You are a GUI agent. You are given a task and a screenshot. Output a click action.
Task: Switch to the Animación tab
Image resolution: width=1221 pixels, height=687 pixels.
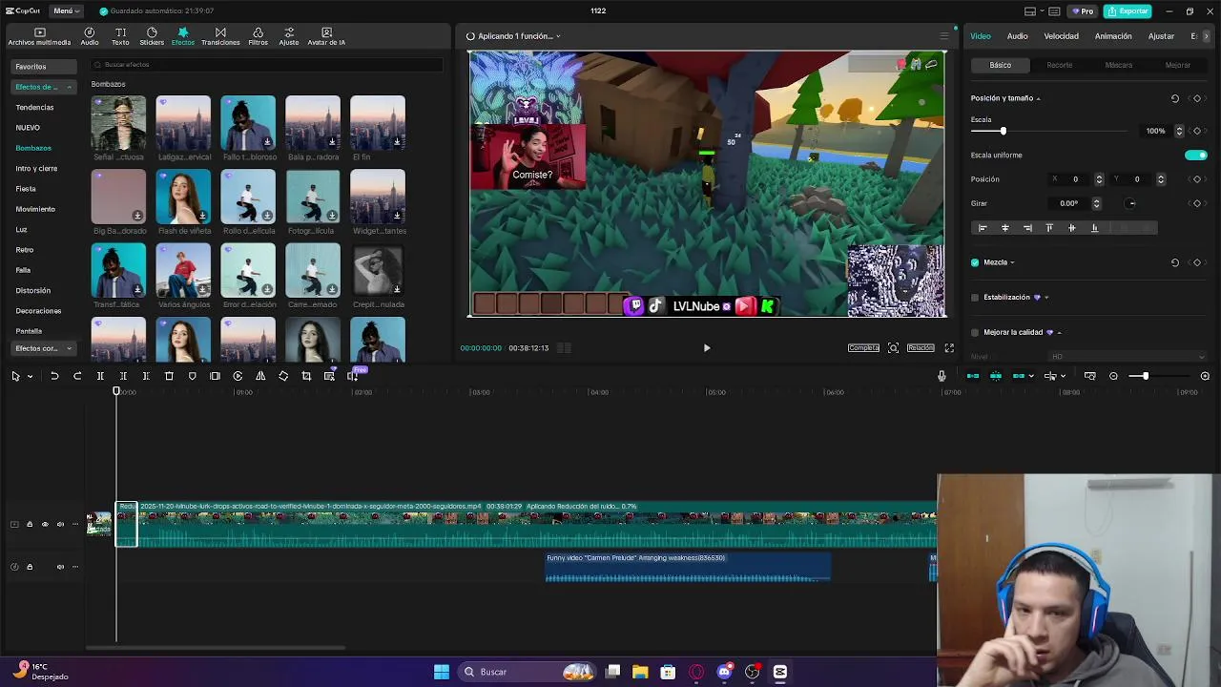coord(1113,36)
